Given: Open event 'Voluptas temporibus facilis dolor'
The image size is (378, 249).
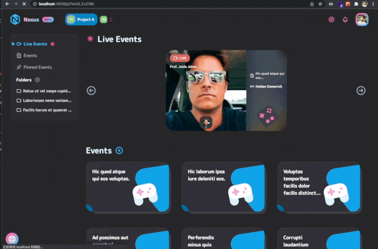Looking at the screenshot, I should pyautogui.click(x=319, y=187).
